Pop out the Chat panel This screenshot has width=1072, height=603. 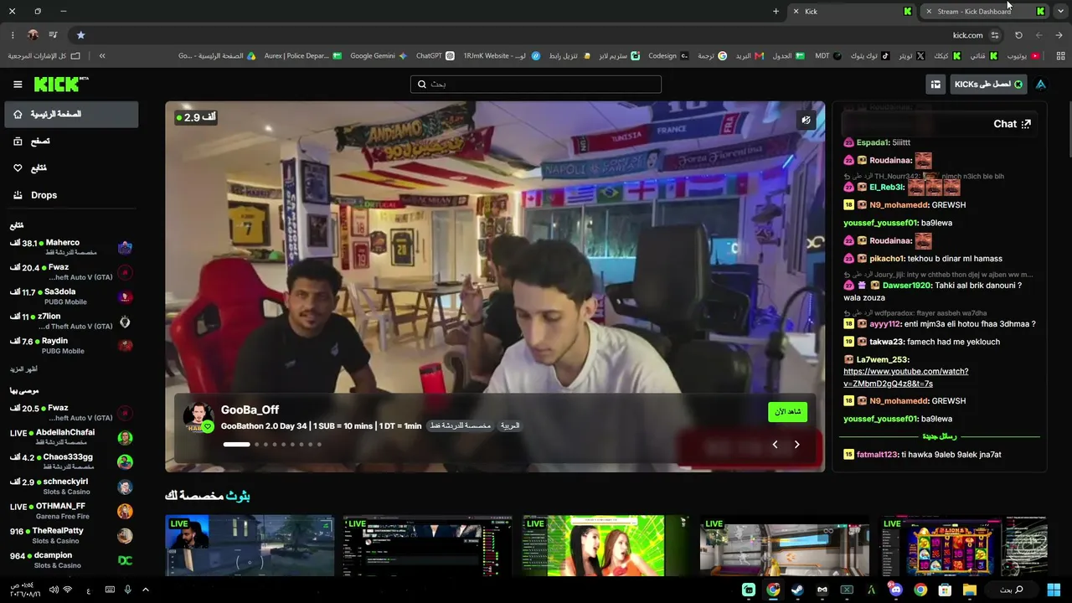tap(1026, 124)
